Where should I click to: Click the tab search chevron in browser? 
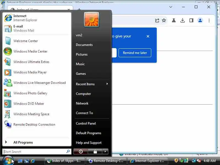tap(171, 7)
